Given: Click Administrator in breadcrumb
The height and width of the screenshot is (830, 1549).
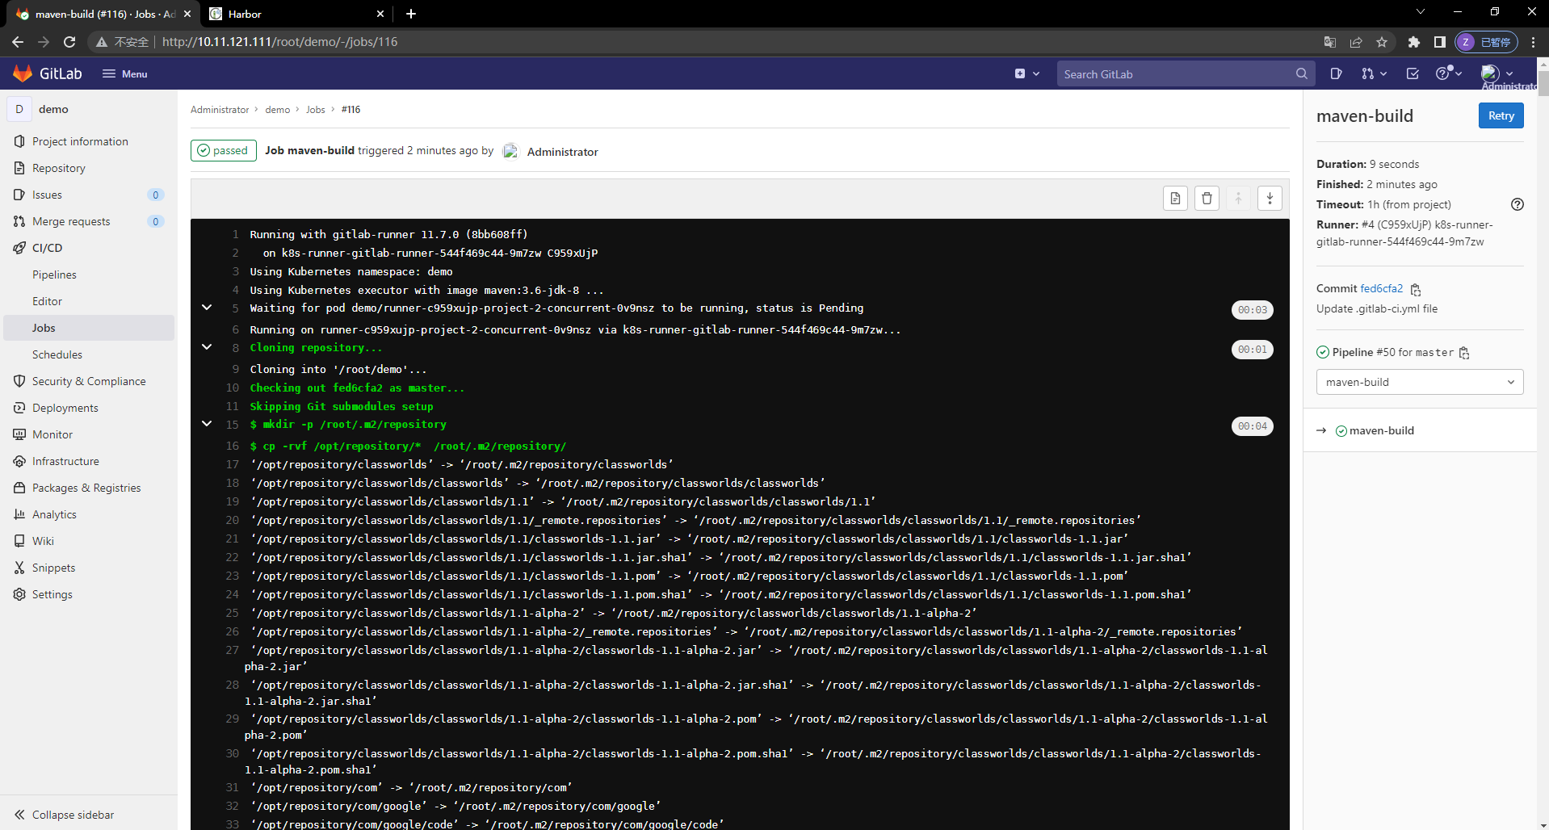Looking at the screenshot, I should pos(220,110).
